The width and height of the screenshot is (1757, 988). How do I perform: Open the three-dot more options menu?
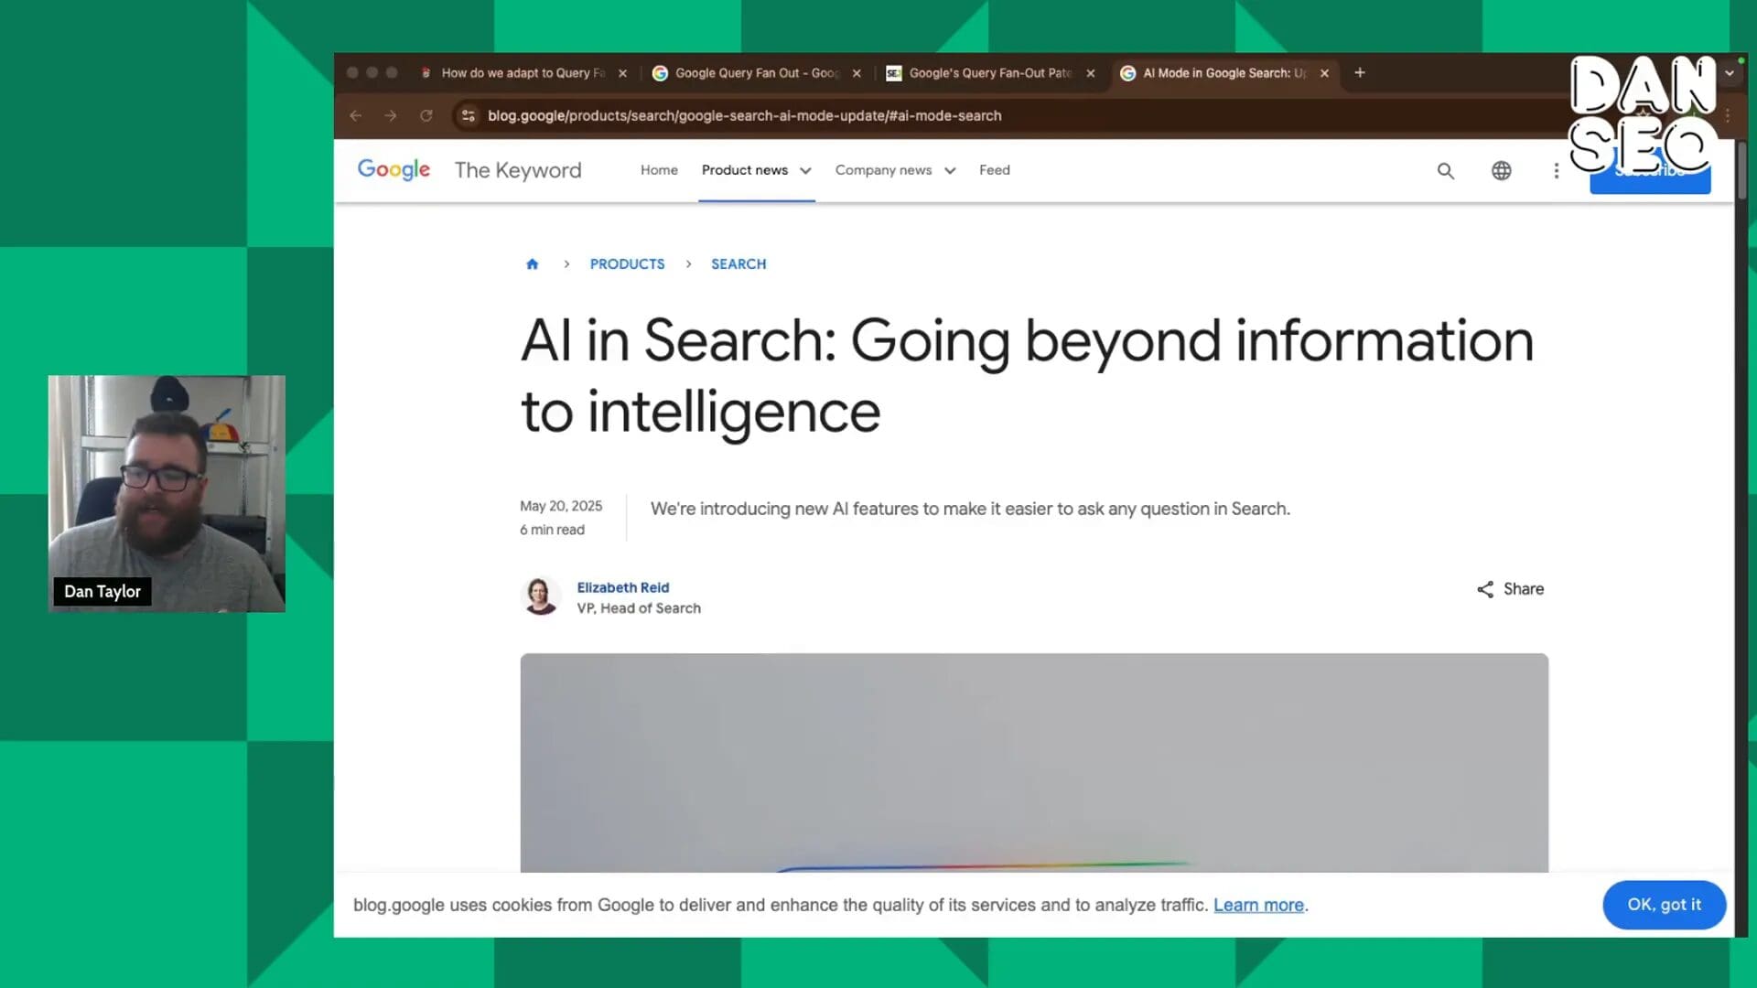tap(1556, 171)
